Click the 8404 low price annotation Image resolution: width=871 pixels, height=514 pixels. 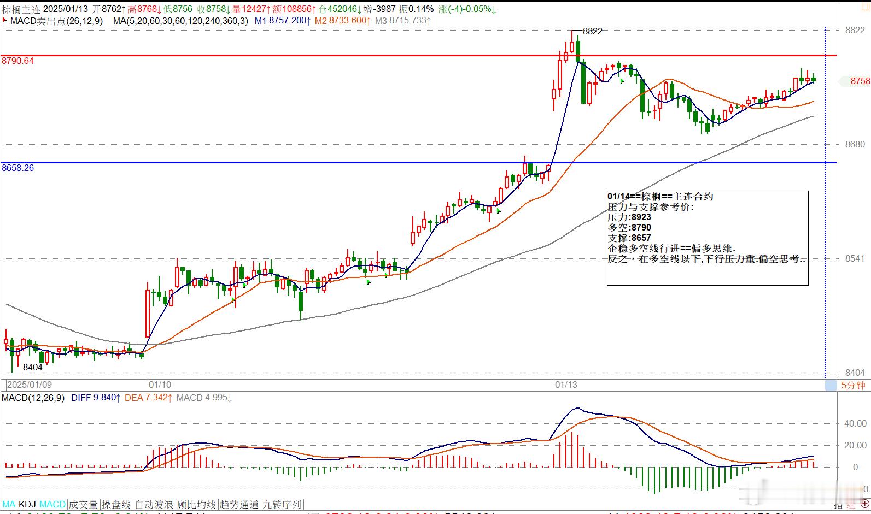click(x=32, y=368)
